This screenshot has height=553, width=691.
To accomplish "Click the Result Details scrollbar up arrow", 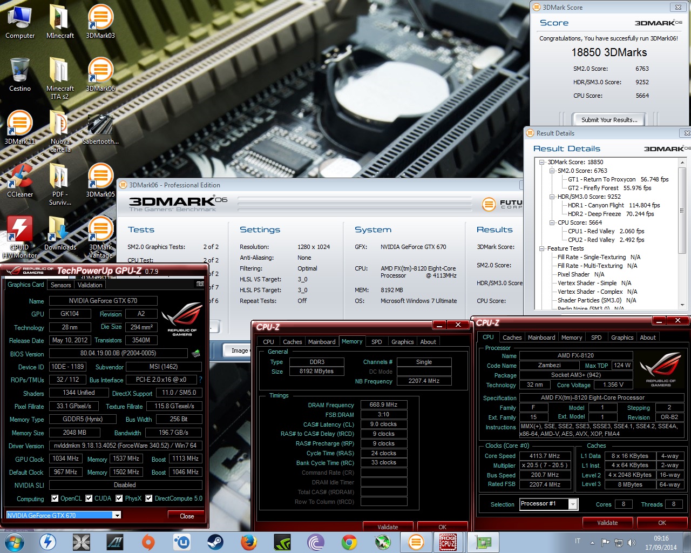I will (x=682, y=162).
